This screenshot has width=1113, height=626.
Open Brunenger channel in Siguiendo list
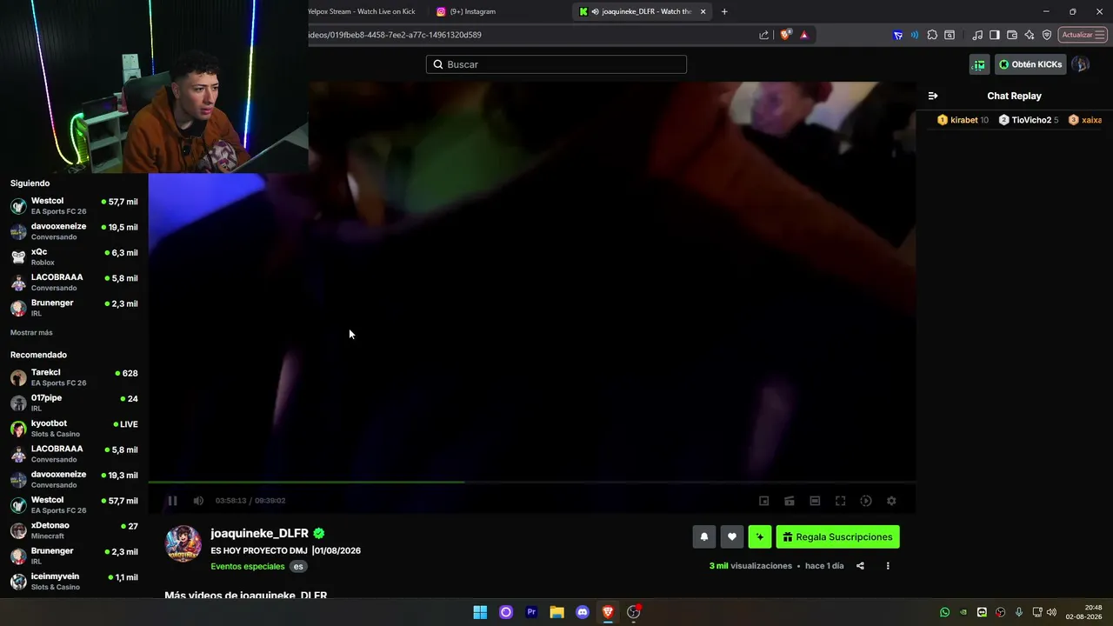click(74, 308)
